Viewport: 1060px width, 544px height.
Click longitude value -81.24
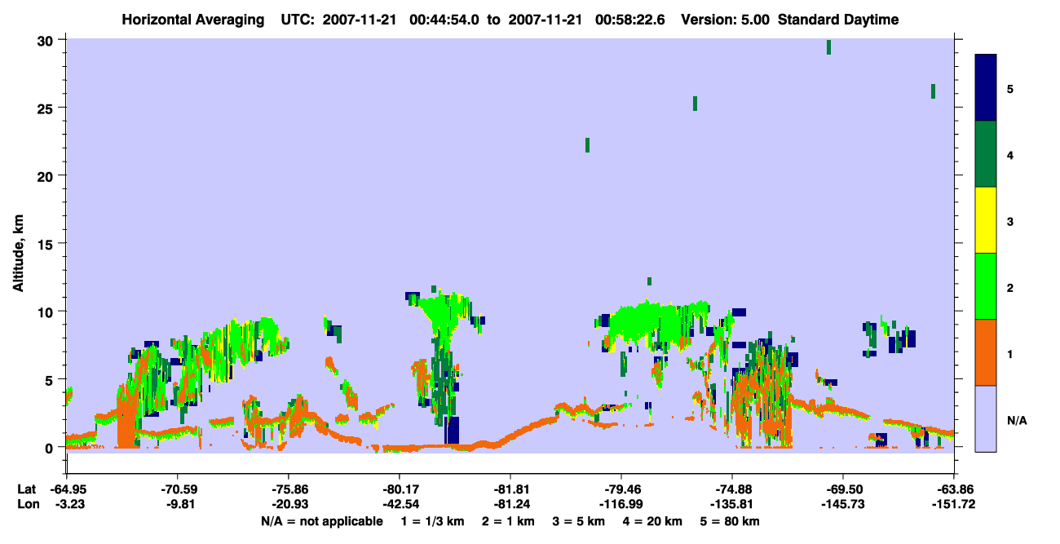point(510,504)
